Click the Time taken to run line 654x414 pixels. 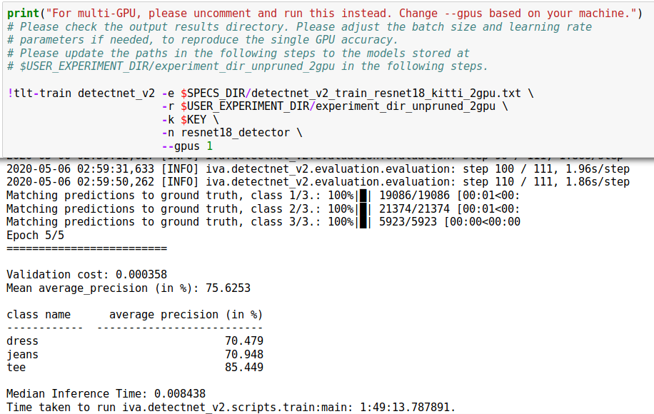231,408
